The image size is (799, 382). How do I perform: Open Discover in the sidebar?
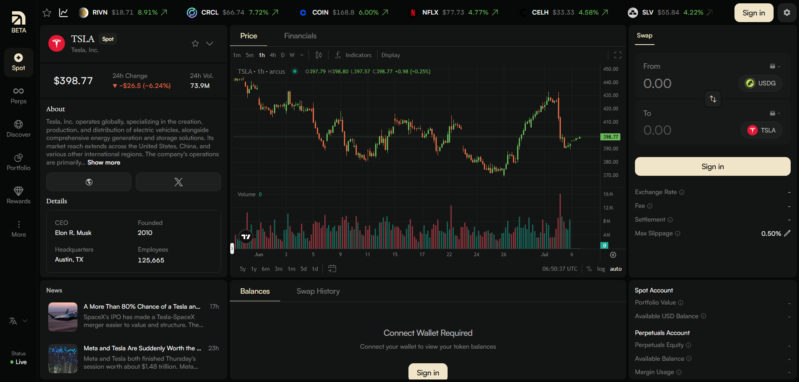tap(19, 129)
